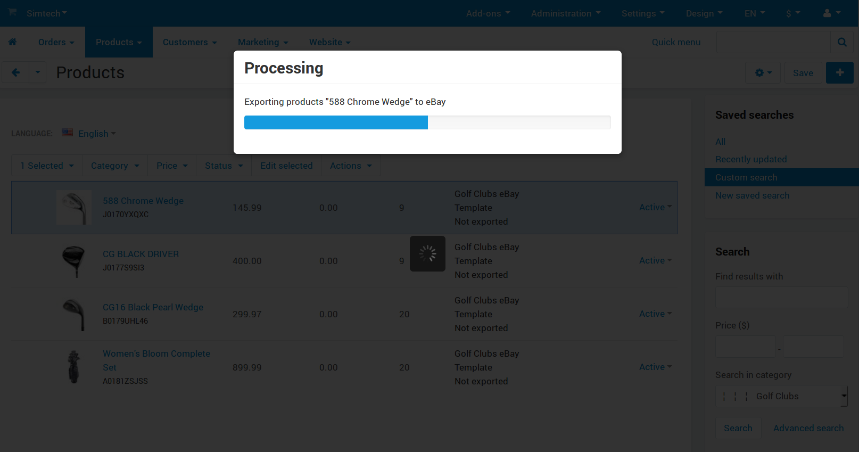Go to the home dashboard icon
The width and height of the screenshot is (859, 452).
12,42
